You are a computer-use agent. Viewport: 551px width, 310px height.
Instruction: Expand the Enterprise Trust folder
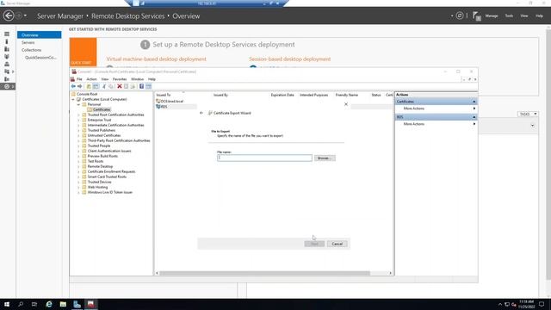click(x=78, y=120)
